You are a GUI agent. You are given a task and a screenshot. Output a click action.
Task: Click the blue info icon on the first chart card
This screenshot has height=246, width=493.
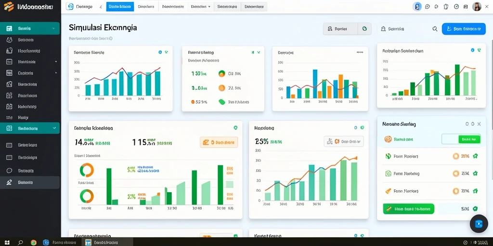pos(160,52)
